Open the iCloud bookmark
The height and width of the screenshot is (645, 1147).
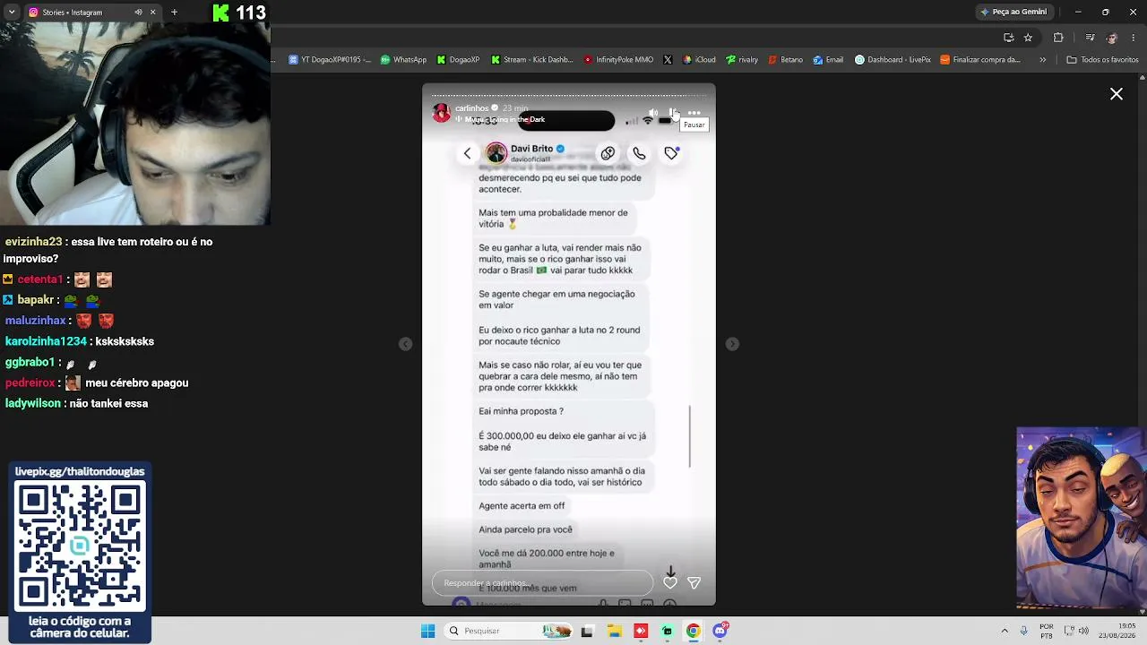click(699, 60)
